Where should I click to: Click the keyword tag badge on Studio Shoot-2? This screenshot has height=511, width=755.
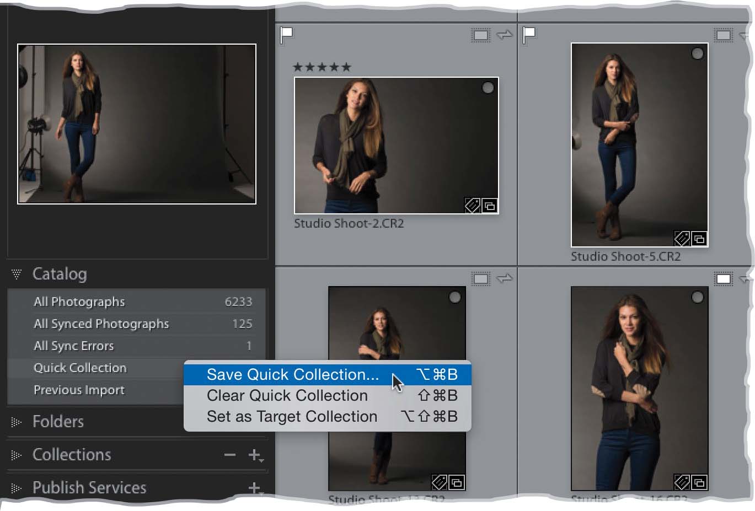coord(472,206)
